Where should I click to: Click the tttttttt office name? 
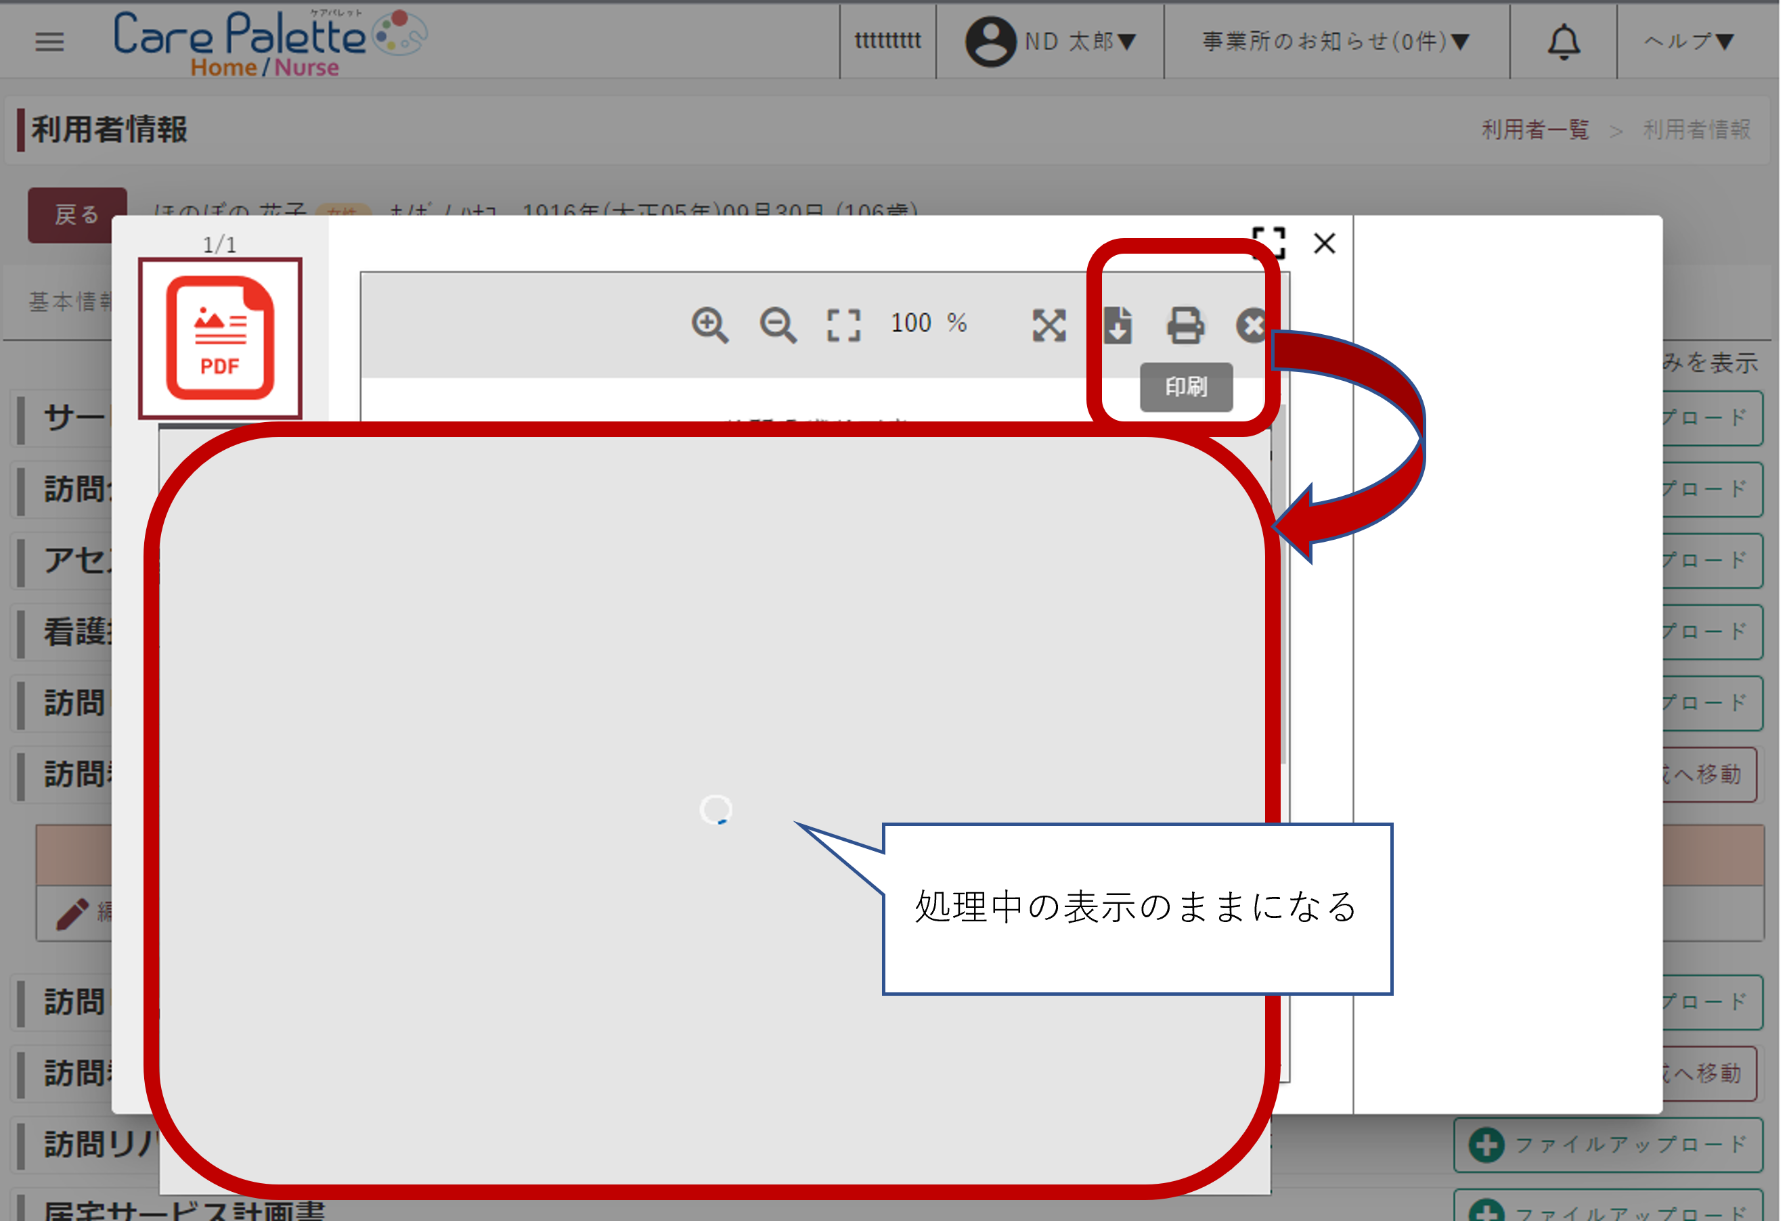coord(887,41)
